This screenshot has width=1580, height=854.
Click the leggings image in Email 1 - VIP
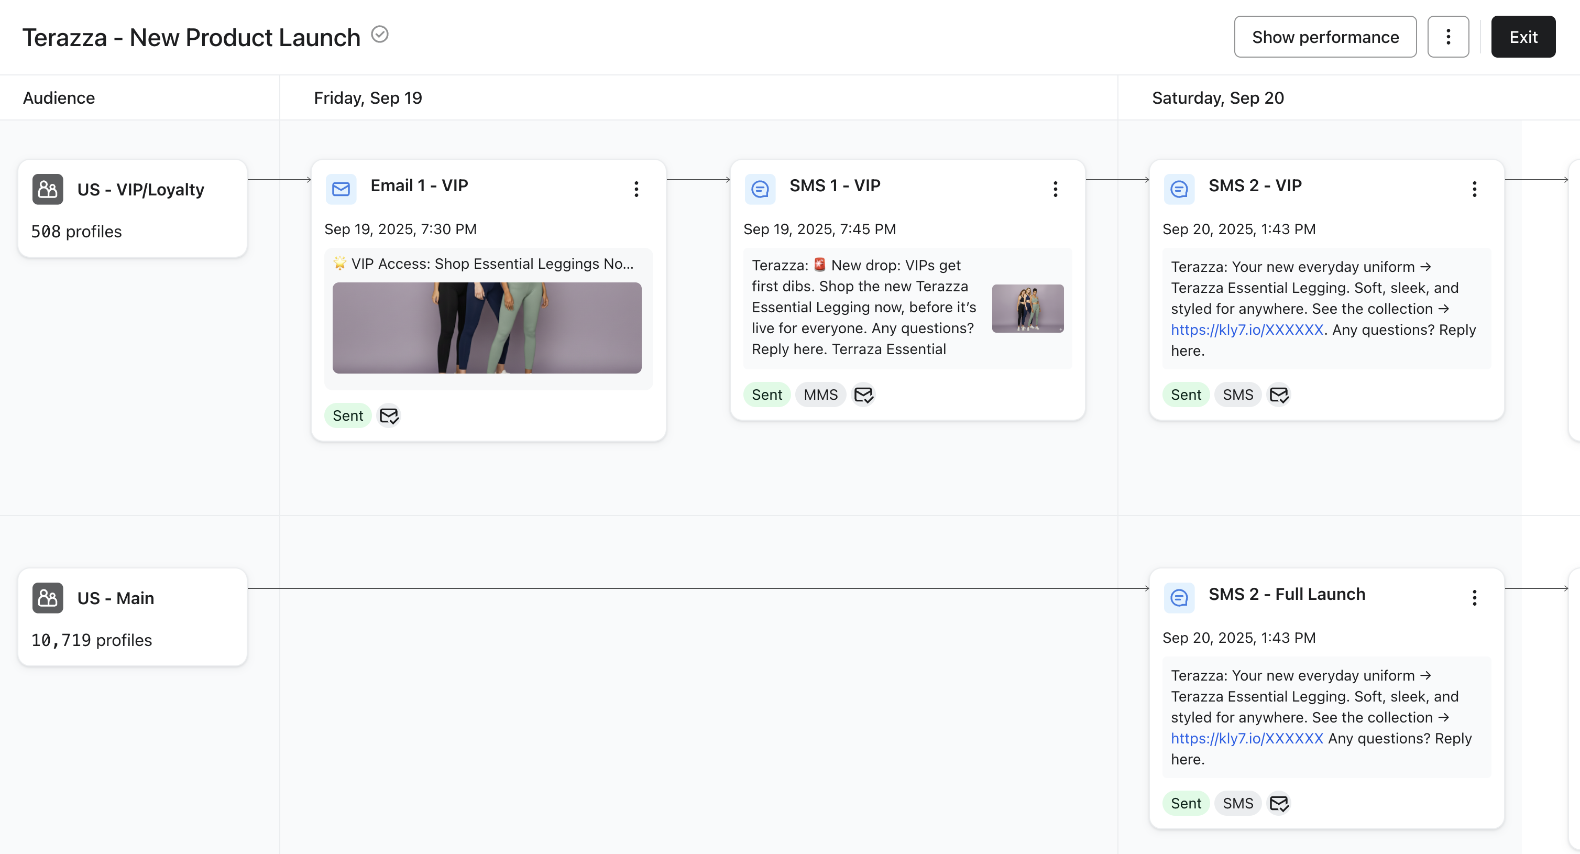point(486,327)
